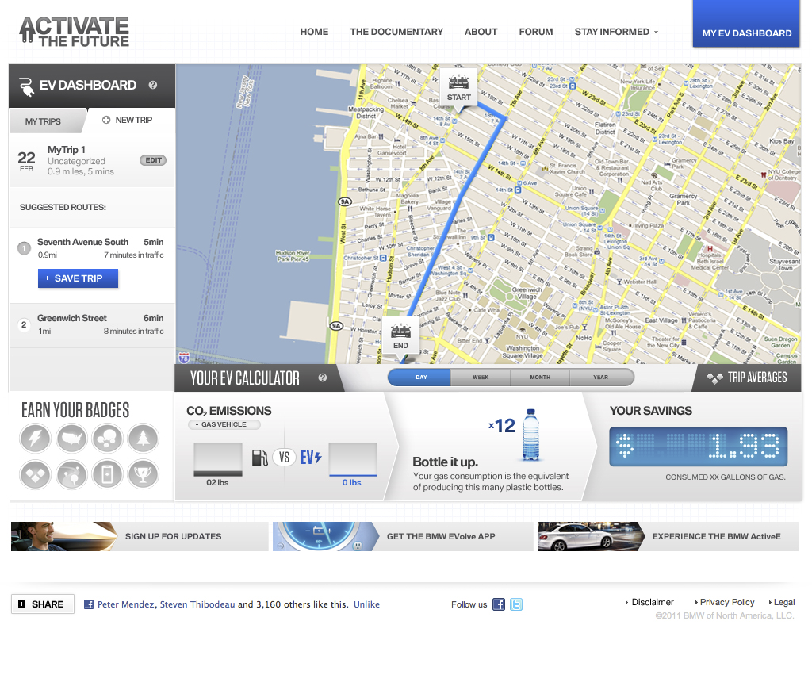Select the pine tree badge
This screenshot has width=812, height=690.
tap(144, 439)
